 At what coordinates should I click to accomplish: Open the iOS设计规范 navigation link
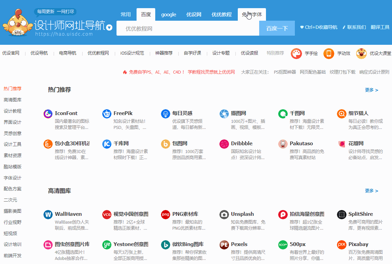[132, 53]
